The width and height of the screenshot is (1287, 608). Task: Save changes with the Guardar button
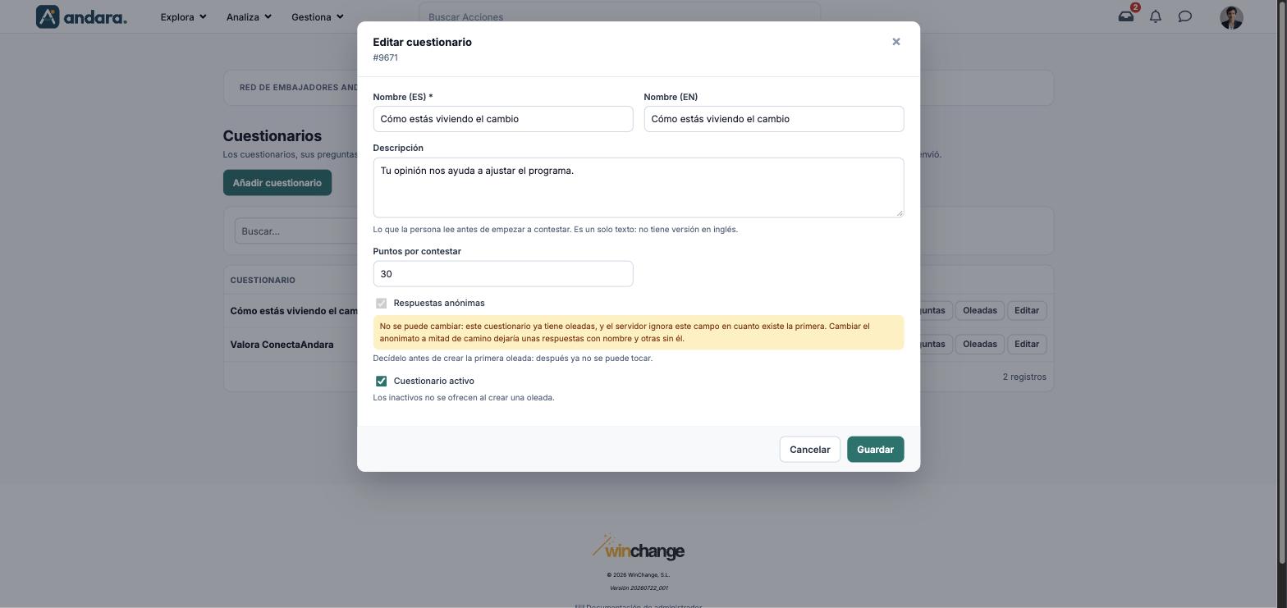[875, 449]
